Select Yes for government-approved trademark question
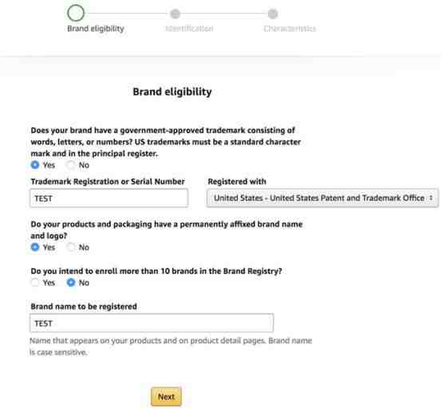This screenshot has height=416, width=442. 35,165
